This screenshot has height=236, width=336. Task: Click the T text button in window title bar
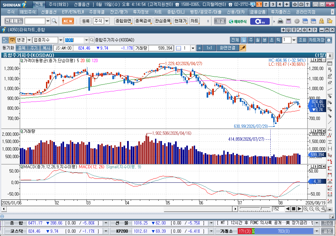tap(294, 30)
